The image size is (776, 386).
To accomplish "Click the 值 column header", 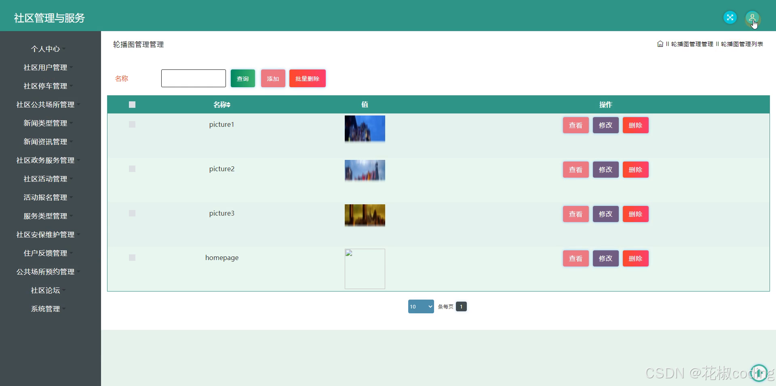I will (365, 105).
